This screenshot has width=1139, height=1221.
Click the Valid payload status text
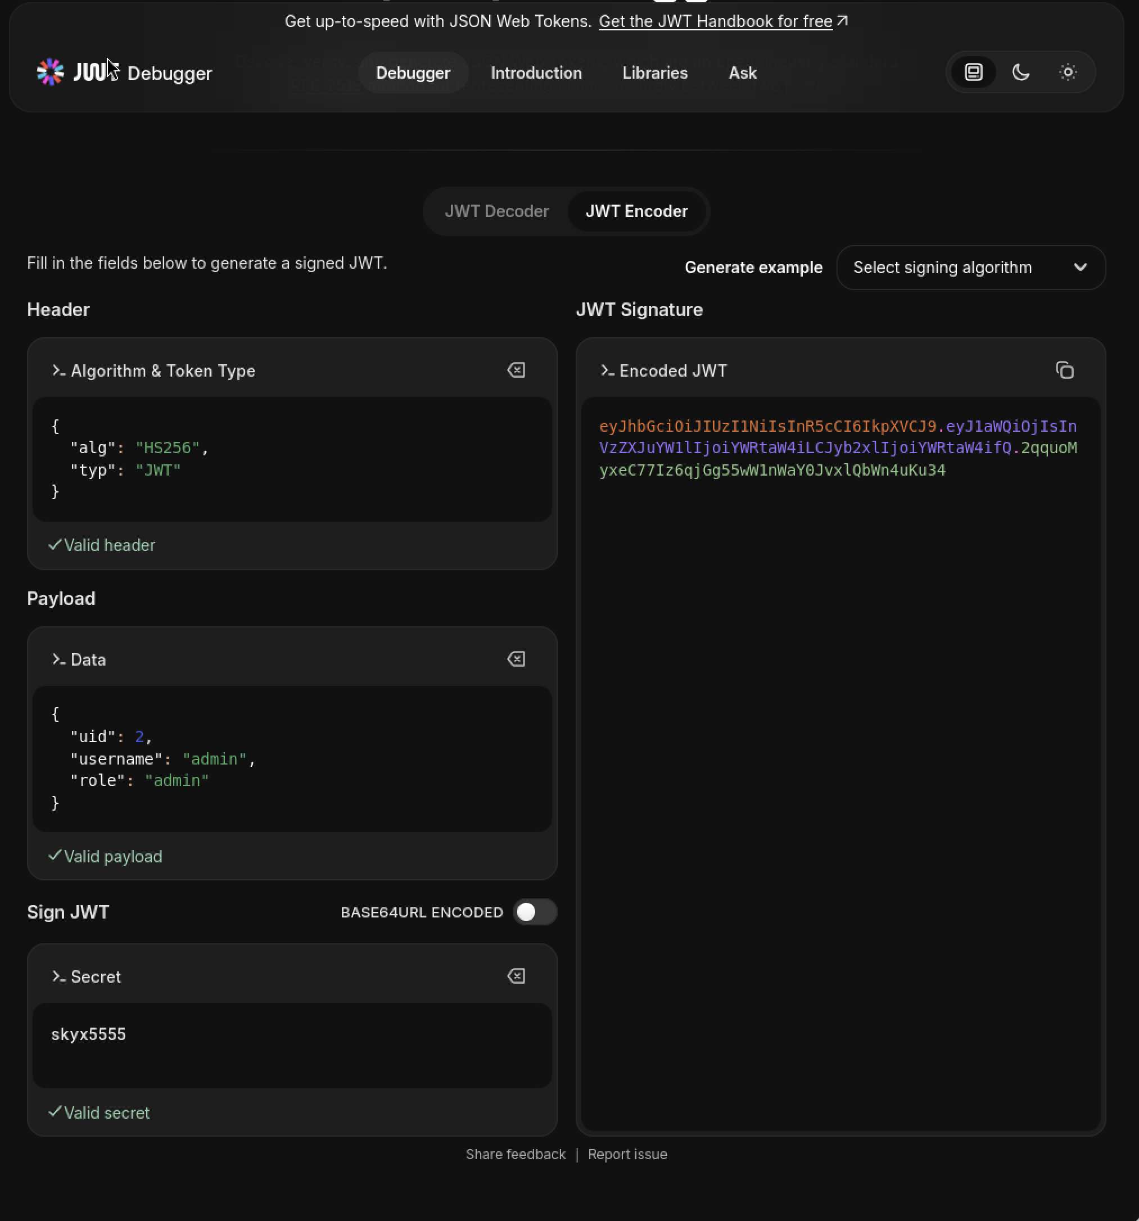(x=113, y=856)
